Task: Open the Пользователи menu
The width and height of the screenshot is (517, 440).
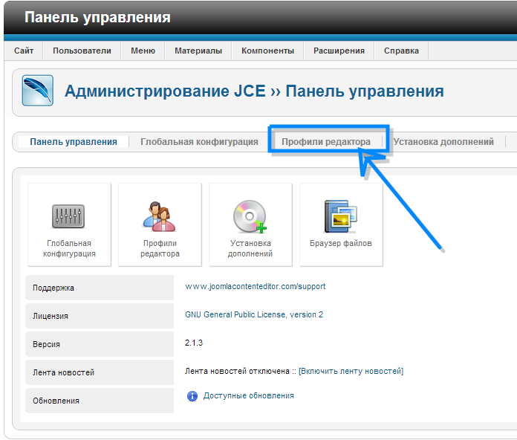Action: [82, 51]
